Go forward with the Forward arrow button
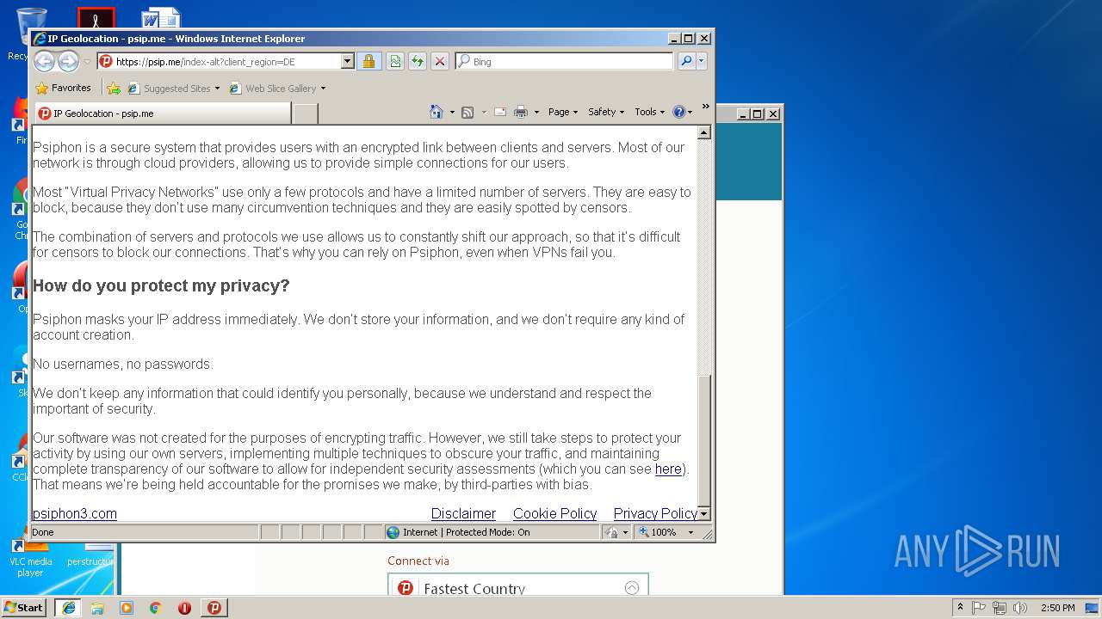Image resolution: width=1102 pixels, height=619 pixels. coord(68,61)
